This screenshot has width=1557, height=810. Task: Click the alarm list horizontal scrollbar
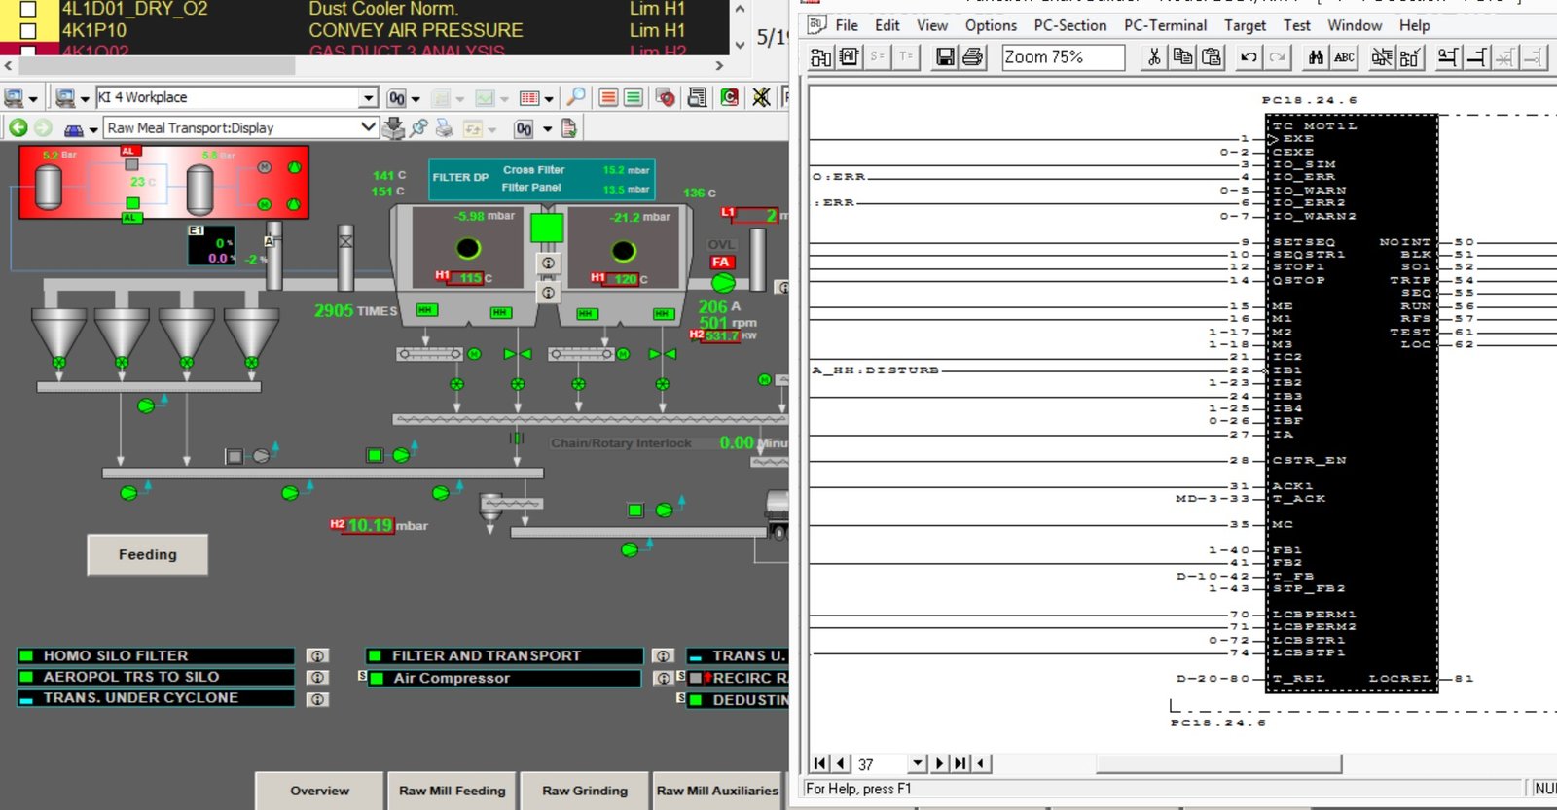pos(156,66)
